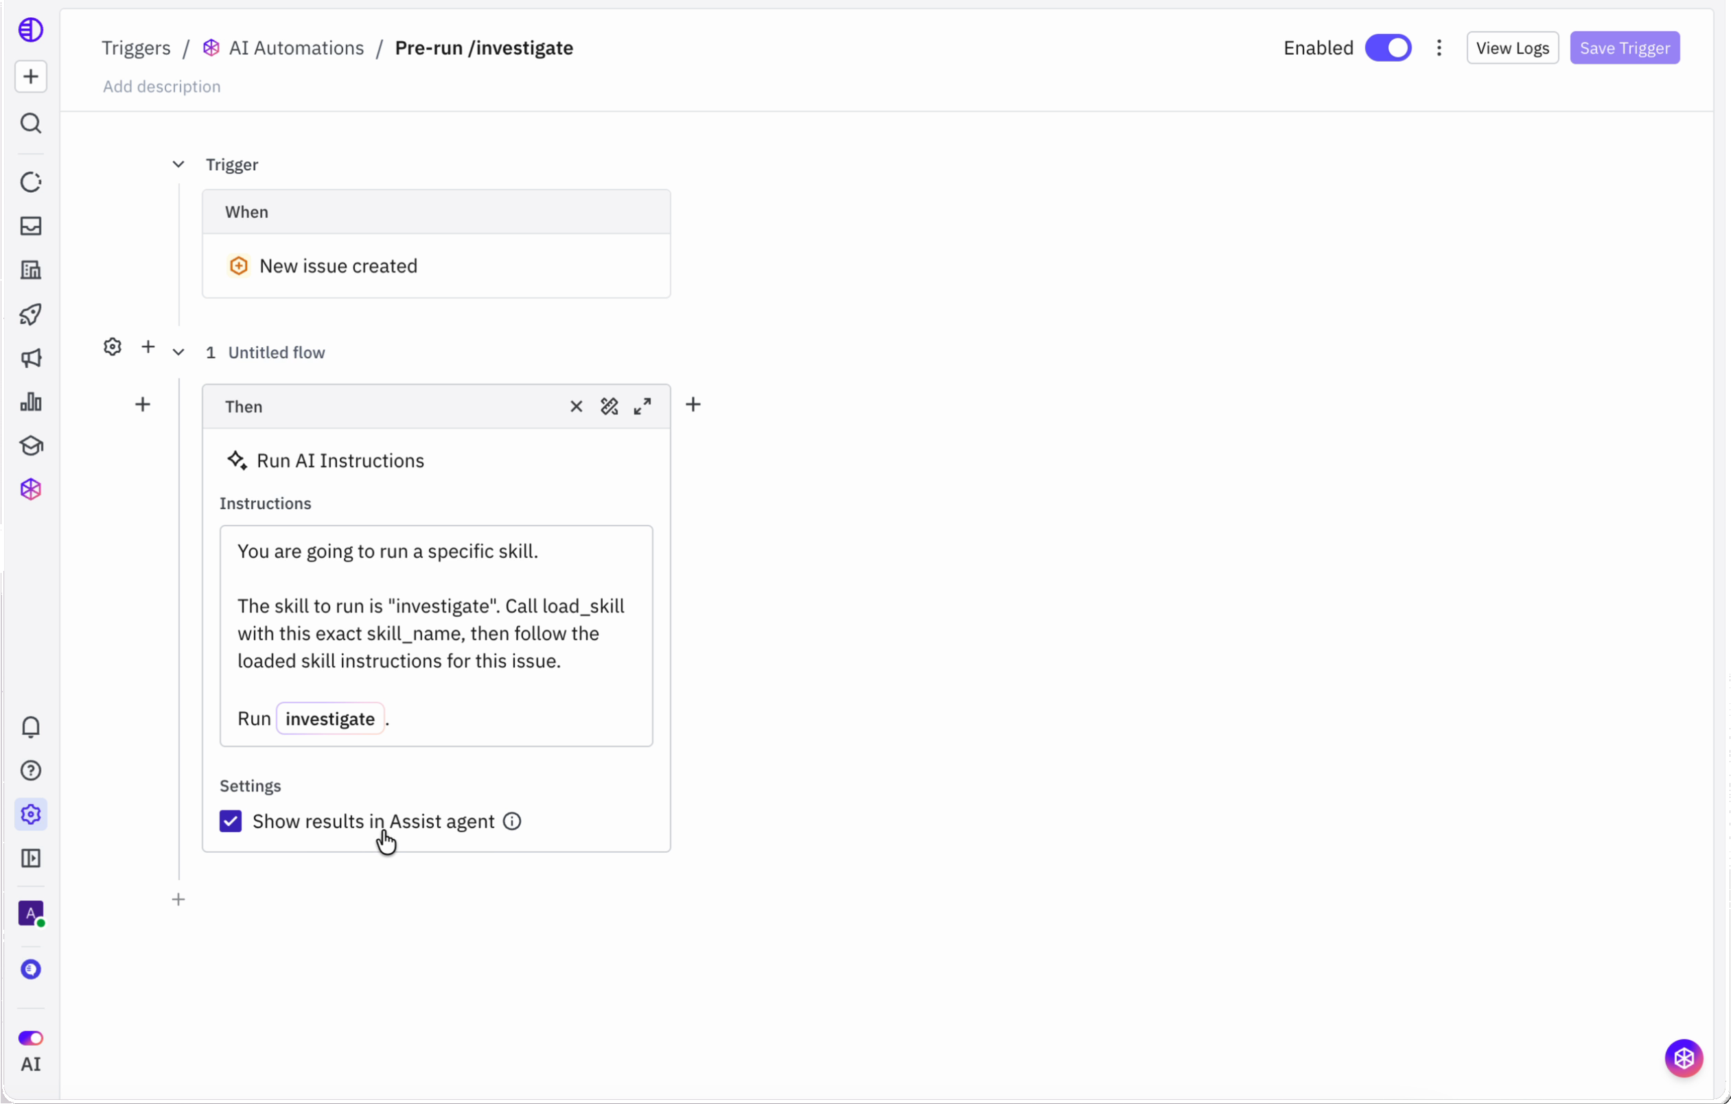Open the help question mark icon
Image resolution: width=1731 pixels, height=1104 pixels.
pyautogui.click(x=30, y=771)
